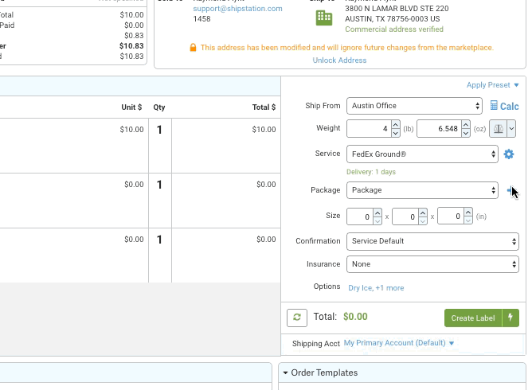This screenshot has height=390, width=532.
Task: Click the commercial building address icon
Action: (324, 18)
